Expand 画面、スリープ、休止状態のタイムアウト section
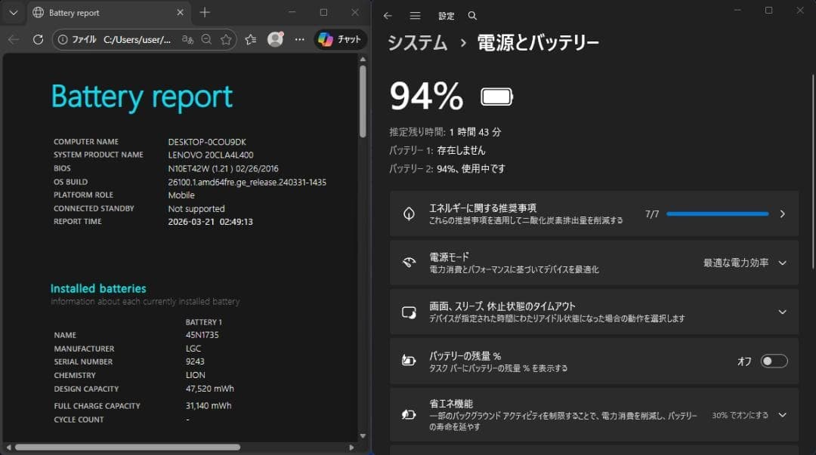 coord(594,312)
